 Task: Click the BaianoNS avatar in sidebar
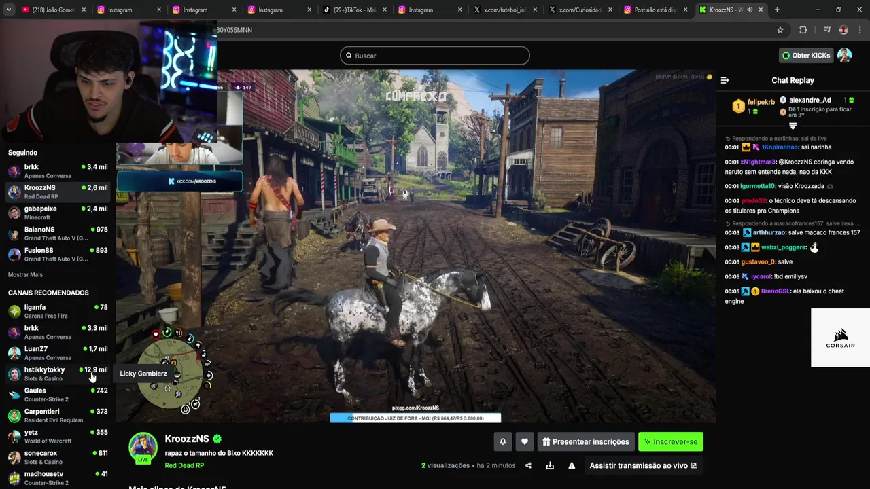[x=14, y=234]
